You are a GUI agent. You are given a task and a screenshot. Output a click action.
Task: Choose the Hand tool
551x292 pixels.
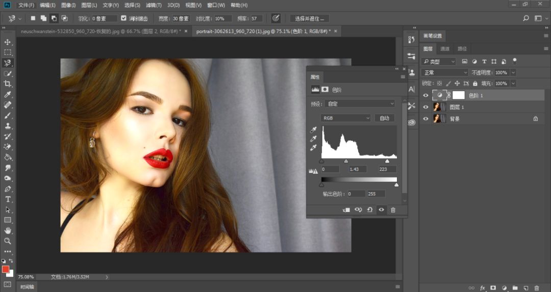pyautogui.click(x=8, y=230)
